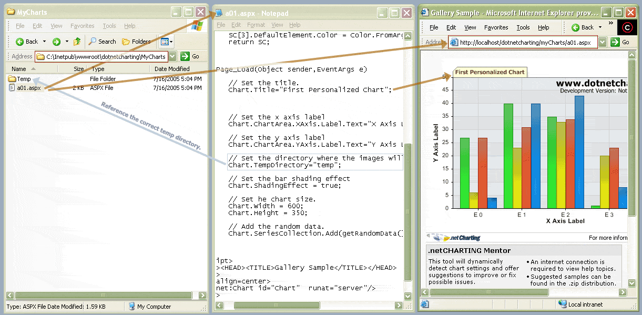
Task: Toggle the Folders pane in Explorer
Action: (136, 42)
